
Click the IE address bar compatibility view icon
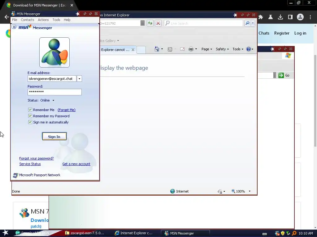tap(142, 23)
